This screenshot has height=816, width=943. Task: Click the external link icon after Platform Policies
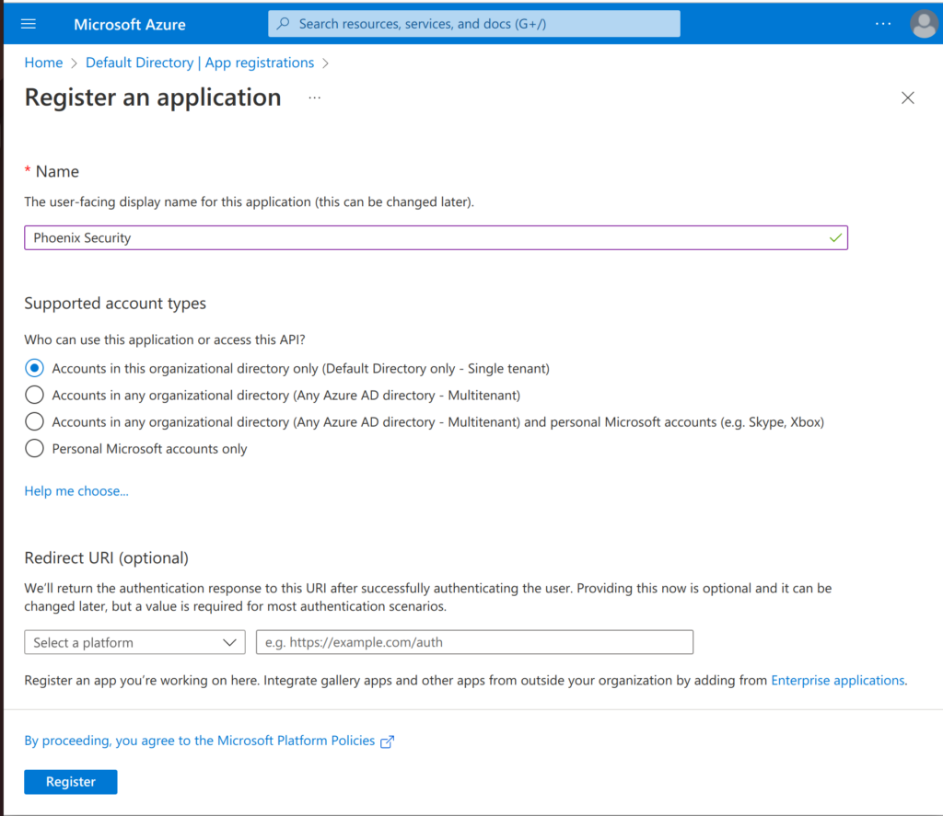388,741
